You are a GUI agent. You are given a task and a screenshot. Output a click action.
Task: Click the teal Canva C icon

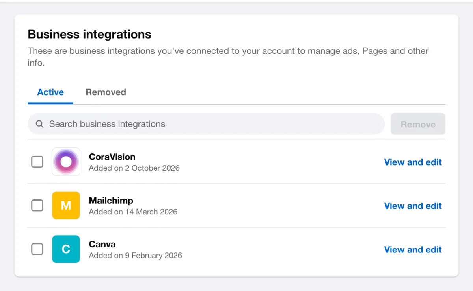click(x=66, y=249)
